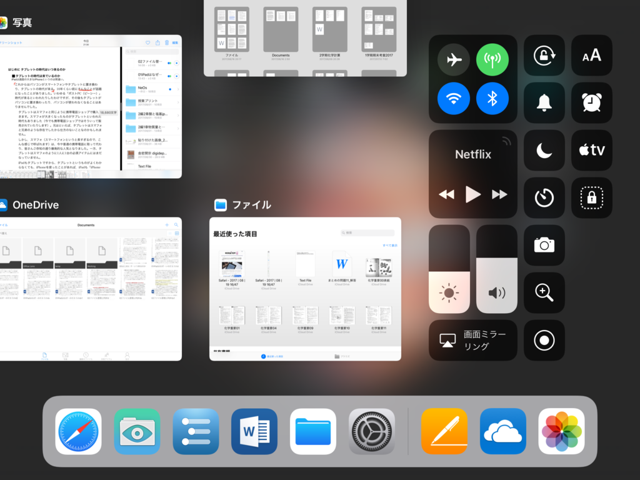Open Apple TV remote control
The height and width of the screenshot is (480, 640).
click(591, 150)
